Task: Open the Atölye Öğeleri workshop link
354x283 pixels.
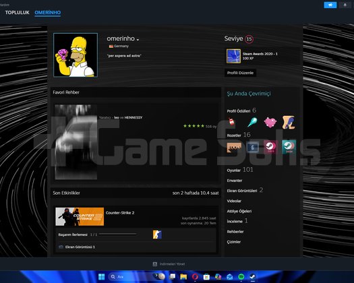Action: [239, 211]
